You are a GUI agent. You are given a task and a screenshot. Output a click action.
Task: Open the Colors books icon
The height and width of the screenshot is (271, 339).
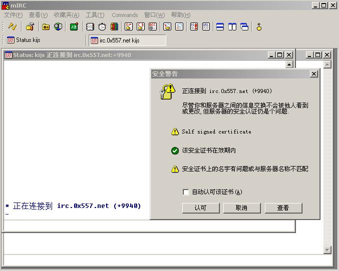pos(114,27)
